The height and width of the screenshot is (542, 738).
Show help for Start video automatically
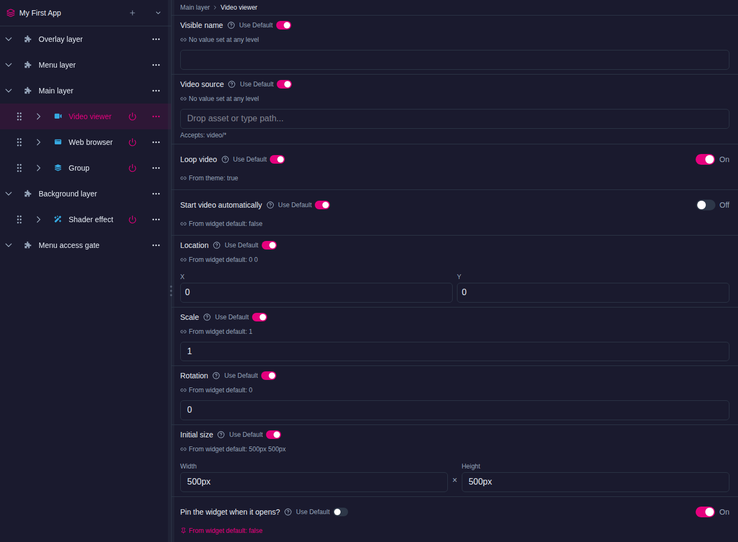click(270, 205)
